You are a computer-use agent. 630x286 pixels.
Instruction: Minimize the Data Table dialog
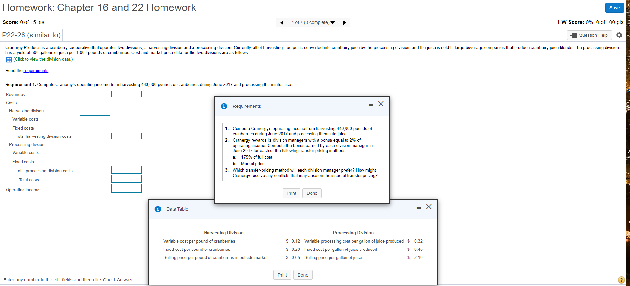pos(419,208)
